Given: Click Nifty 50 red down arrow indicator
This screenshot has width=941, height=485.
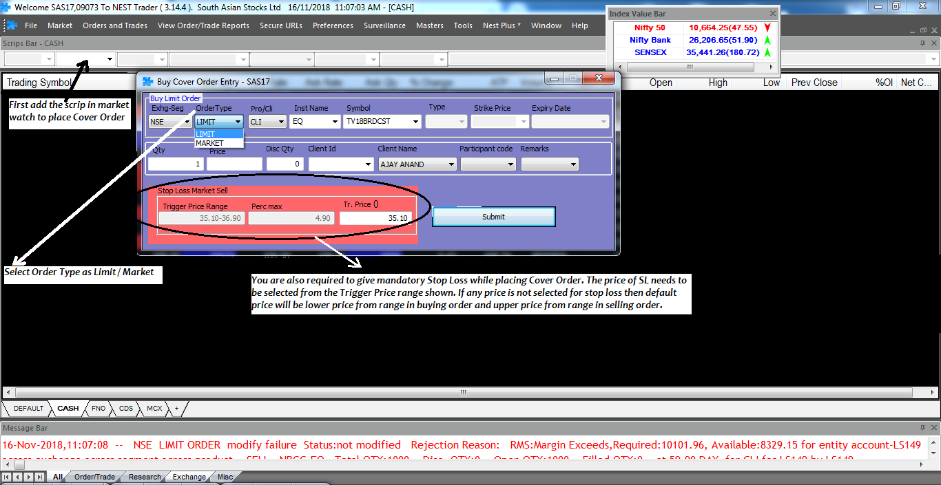Looking at the screenshot, I should (767, 28).
